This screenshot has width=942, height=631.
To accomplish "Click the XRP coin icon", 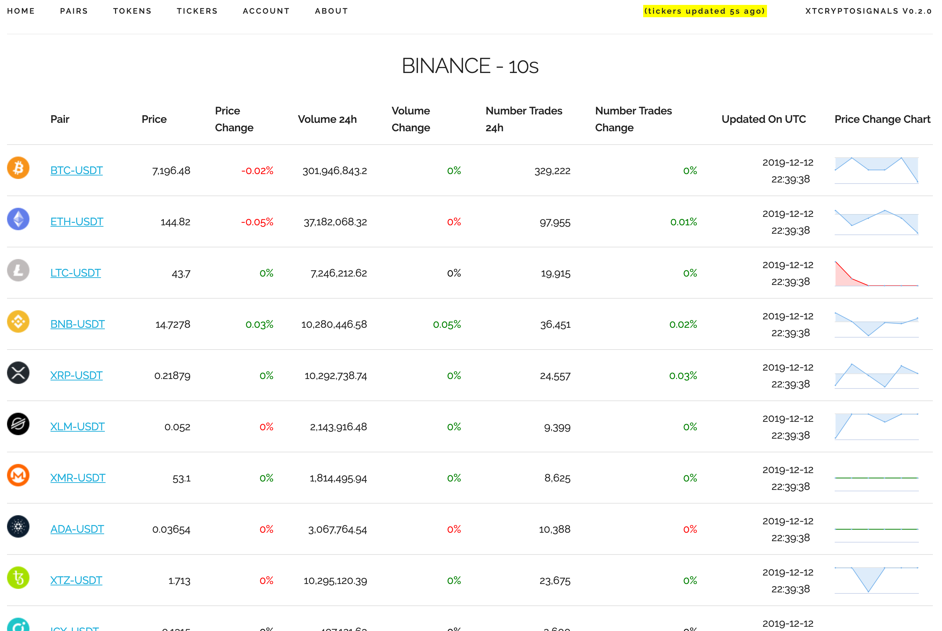I will tap(18, 373).
